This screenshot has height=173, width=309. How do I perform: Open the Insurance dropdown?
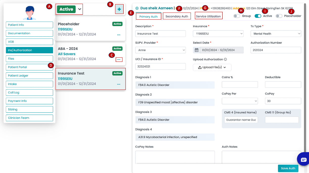[x=218, y=34]
